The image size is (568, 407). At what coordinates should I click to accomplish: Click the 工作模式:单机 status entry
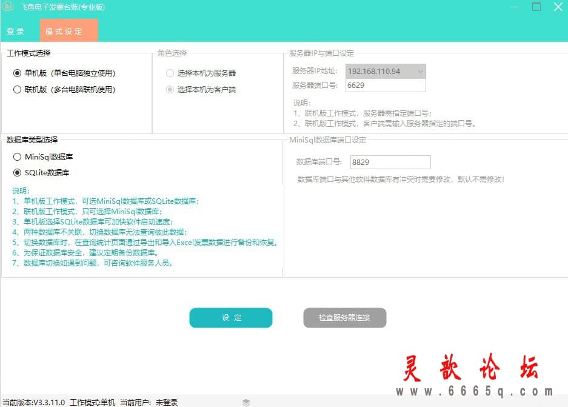[92, 402]
